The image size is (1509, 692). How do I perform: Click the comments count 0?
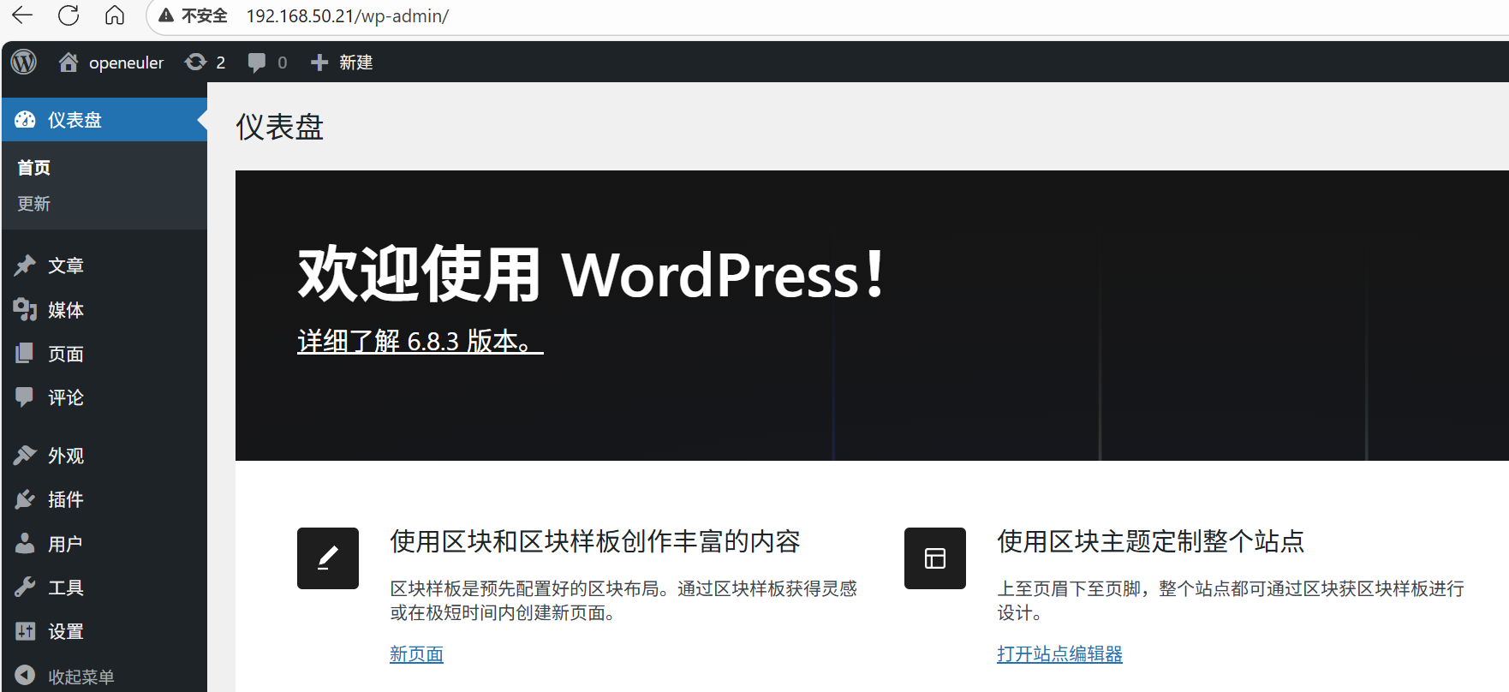coord(283,63)
